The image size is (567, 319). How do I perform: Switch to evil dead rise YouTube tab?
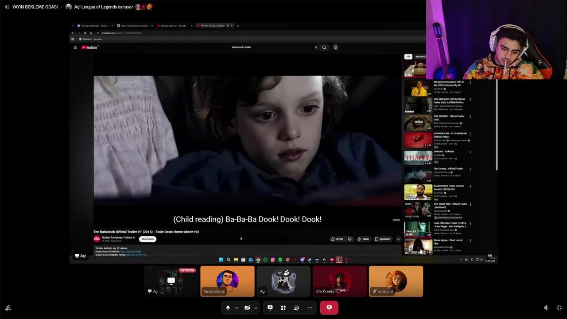(x=174, y=26)
